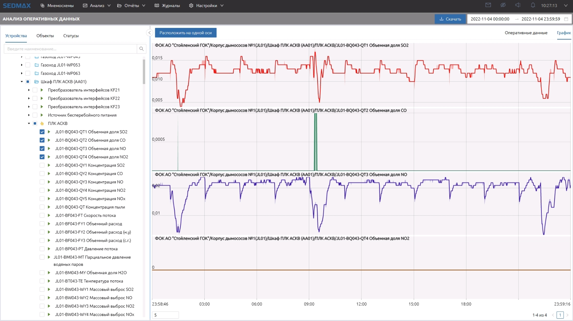Screen dimensions: 573x321
Task: Click the SEDMAX logo
Action: coord(17,6)
